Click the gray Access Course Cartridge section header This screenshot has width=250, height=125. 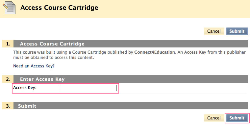coord(131,44)
